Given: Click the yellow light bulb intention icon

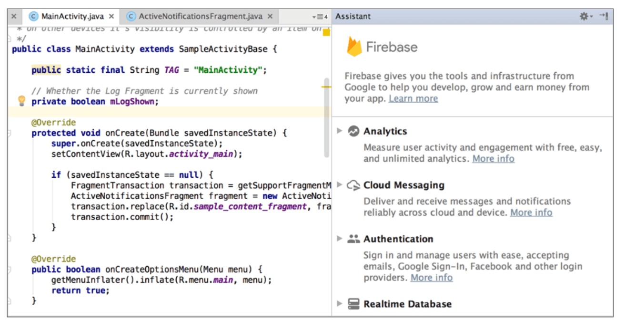Looking at the screenshot, I should [21, 101].
